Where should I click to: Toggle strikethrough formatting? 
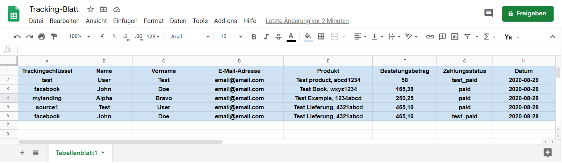pyautogui.click(x=278, y=37)
